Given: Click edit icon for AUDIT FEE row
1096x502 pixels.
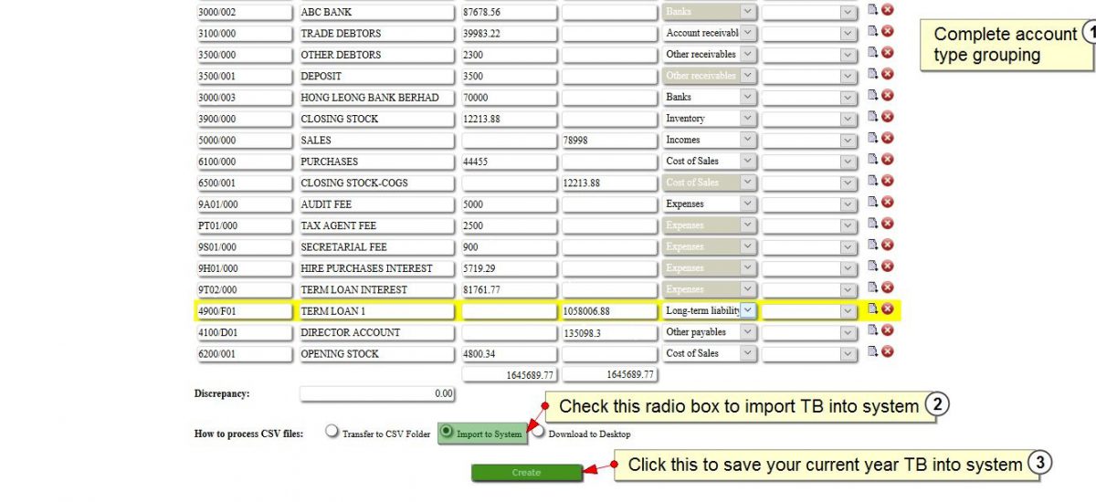Looking at the screenshot, I should pos(872,203).
